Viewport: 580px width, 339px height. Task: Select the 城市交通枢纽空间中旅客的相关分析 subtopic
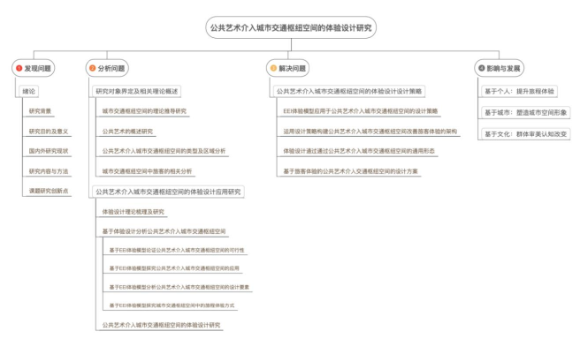147,171
